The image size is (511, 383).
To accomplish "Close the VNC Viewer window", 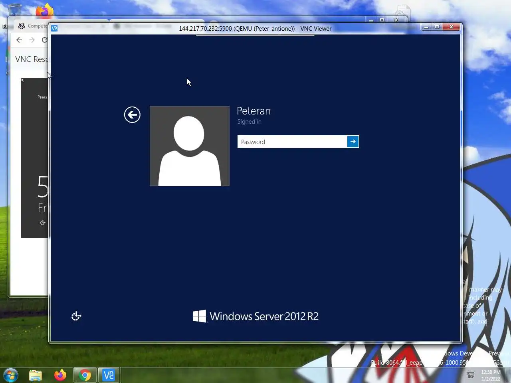I will pos(451,27).
